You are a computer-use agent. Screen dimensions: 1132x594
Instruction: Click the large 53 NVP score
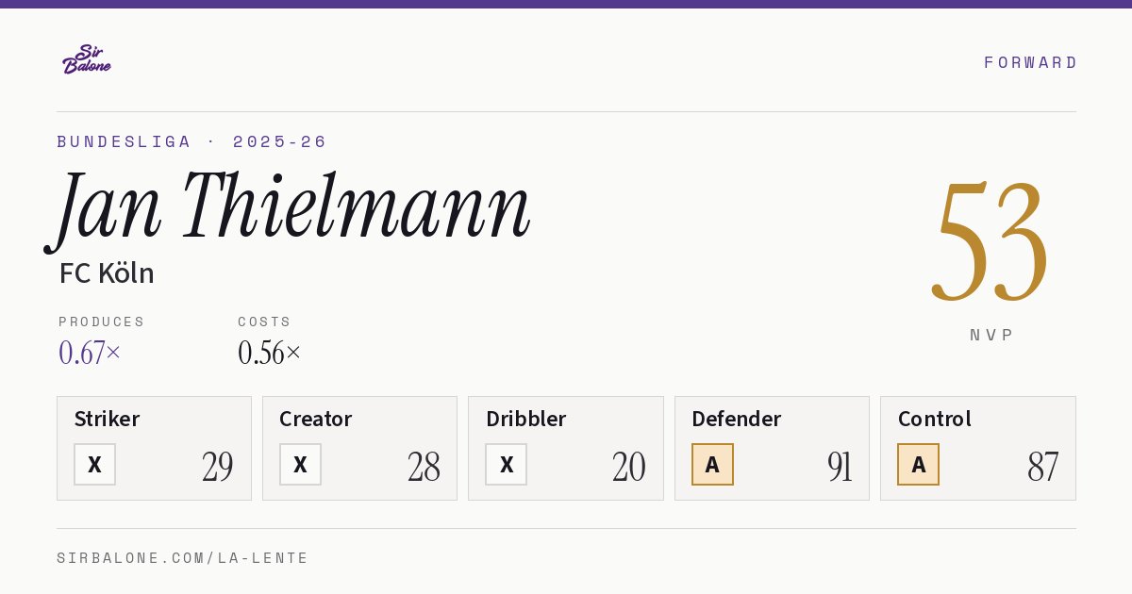990,242
